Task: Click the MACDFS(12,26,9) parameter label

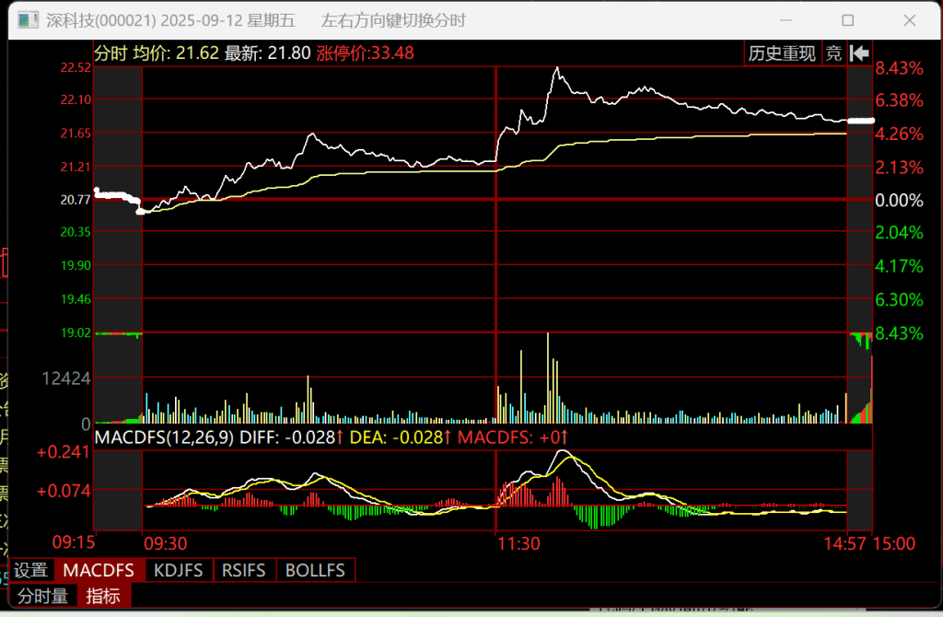Action: coord(164,437)
